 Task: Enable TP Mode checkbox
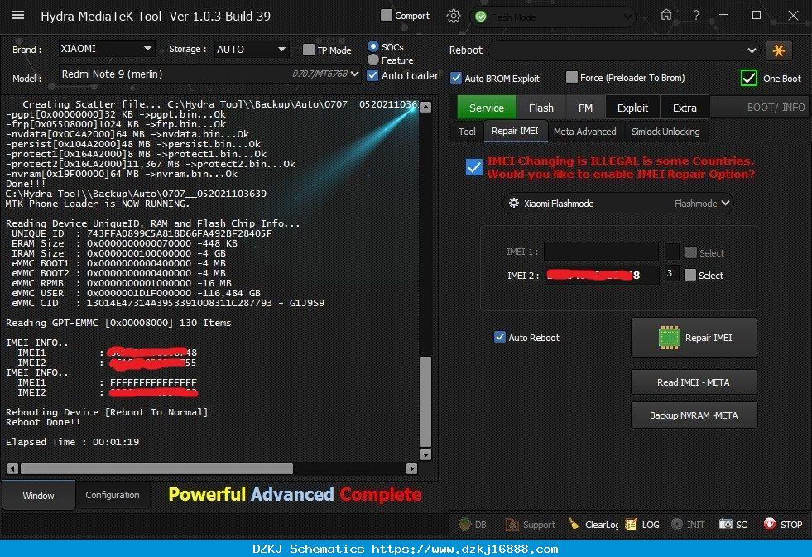pos(308,50)
